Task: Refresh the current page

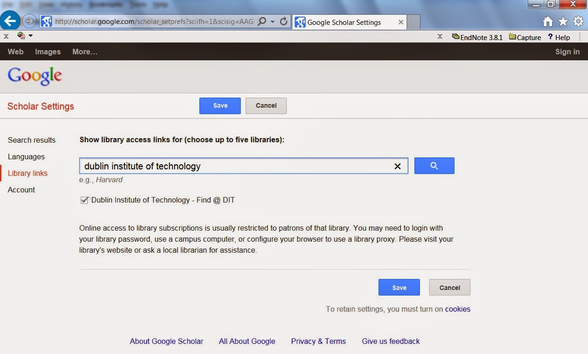Action: click(x=284, y=22)
